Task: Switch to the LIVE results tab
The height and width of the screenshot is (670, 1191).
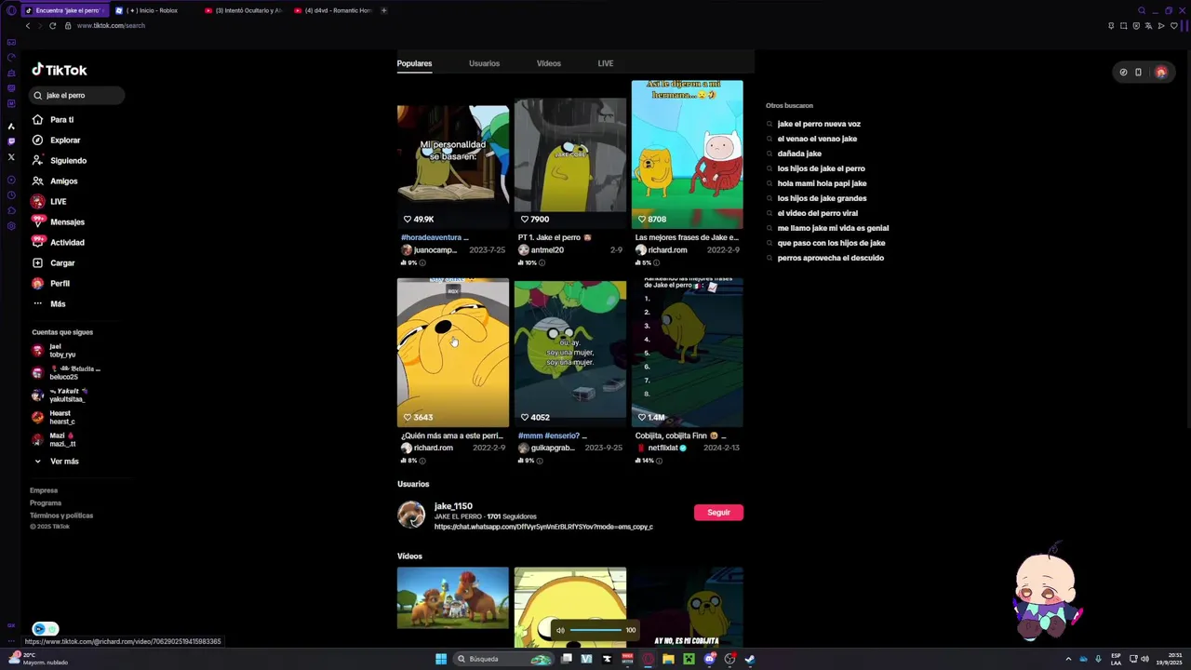Action: (x=606, y=63)
